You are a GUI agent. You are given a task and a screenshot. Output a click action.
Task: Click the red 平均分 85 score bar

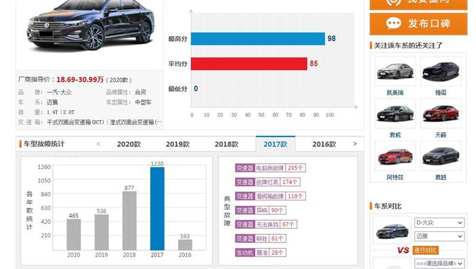click(249, 64)
